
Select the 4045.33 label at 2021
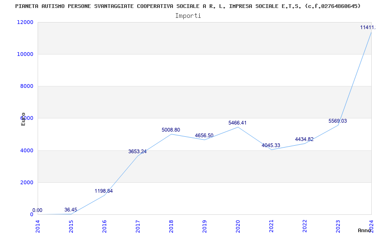point(271,146)
